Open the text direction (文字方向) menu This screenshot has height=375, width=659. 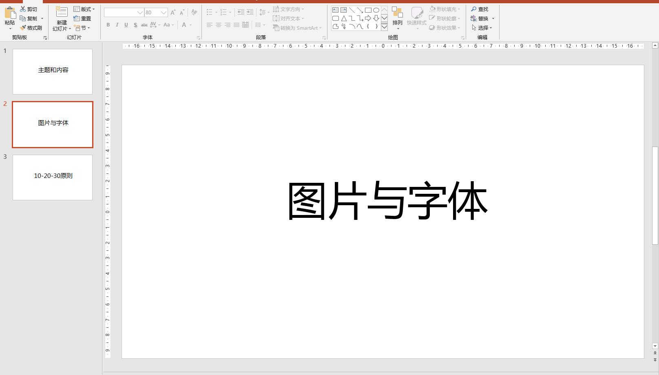[289, 9]
